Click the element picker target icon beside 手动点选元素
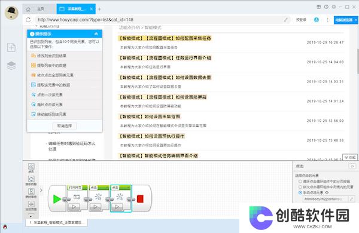The image size is (359, 233). click(327, 192)
